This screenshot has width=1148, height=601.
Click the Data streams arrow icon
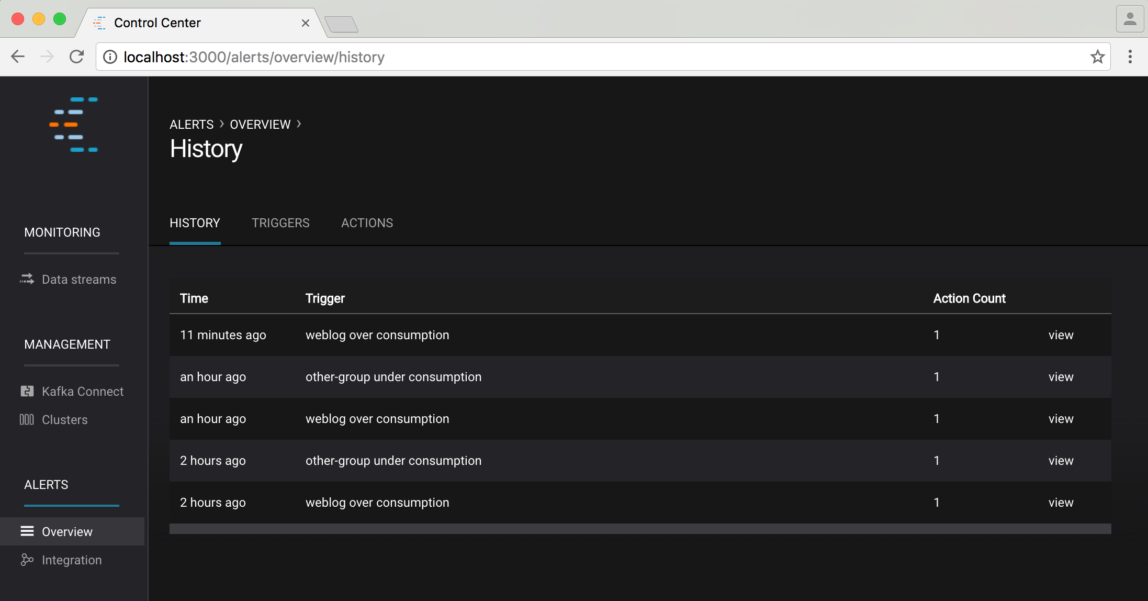tap(27, 279)
